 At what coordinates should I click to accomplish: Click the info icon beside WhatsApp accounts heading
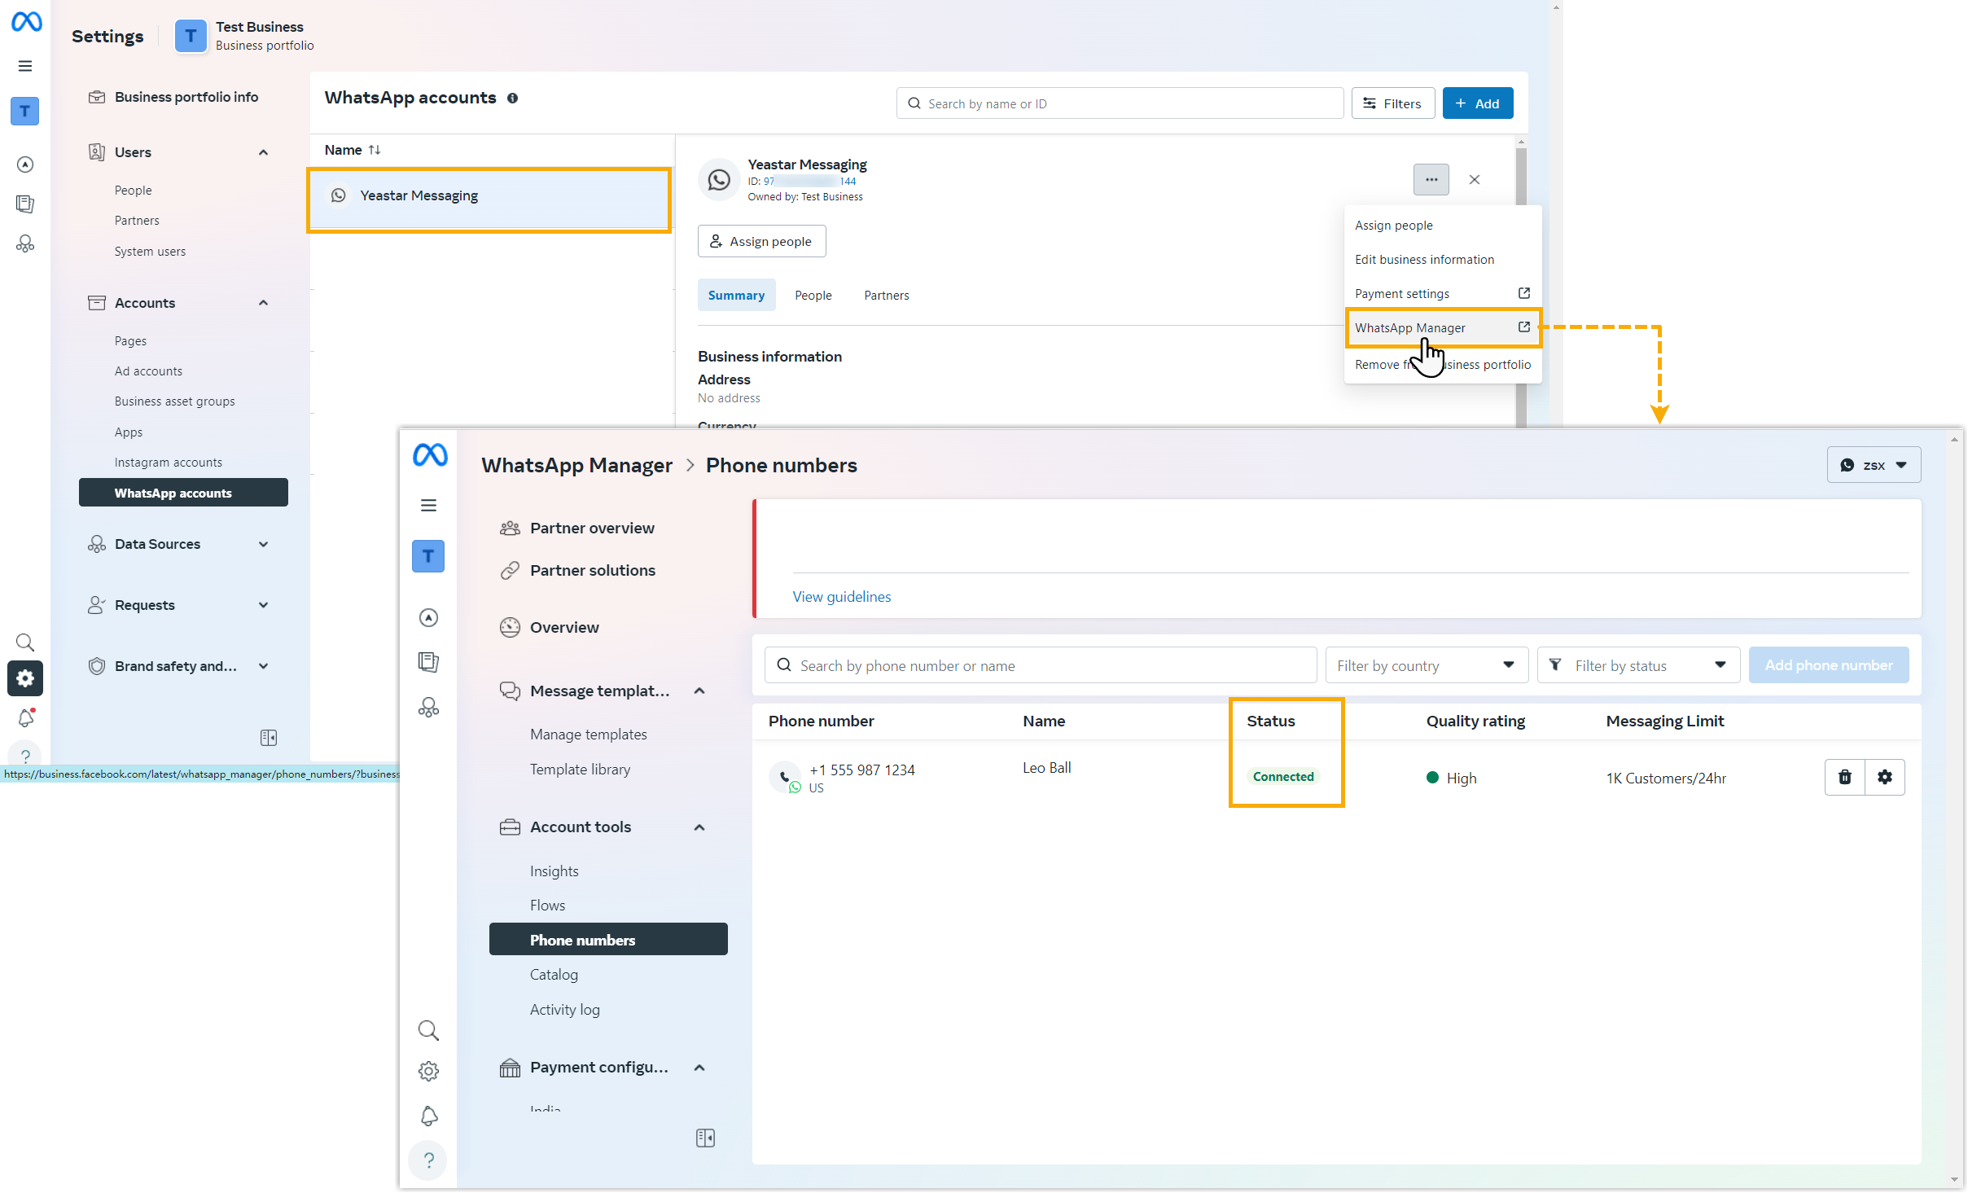tap(512, 98)
